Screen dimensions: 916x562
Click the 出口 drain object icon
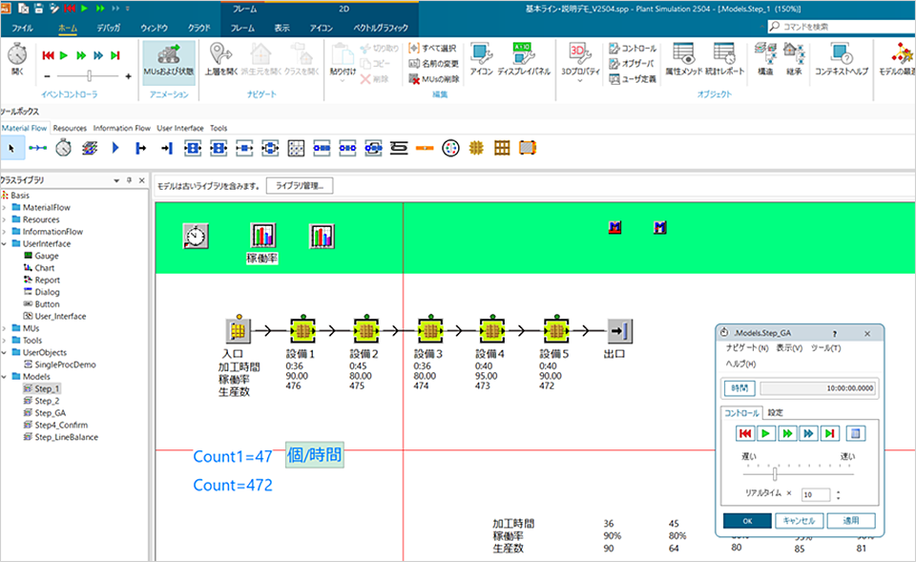(x=619, y=331)
